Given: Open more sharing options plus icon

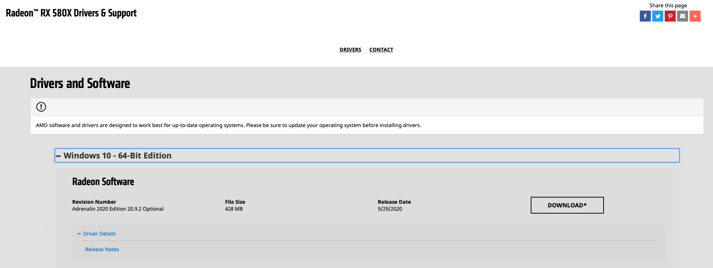Looking at the screenshot, I should 695,16.
